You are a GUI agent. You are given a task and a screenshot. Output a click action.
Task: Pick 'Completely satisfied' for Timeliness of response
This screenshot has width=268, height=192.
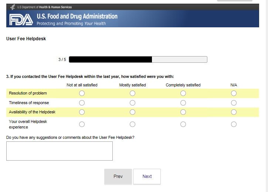183,103
